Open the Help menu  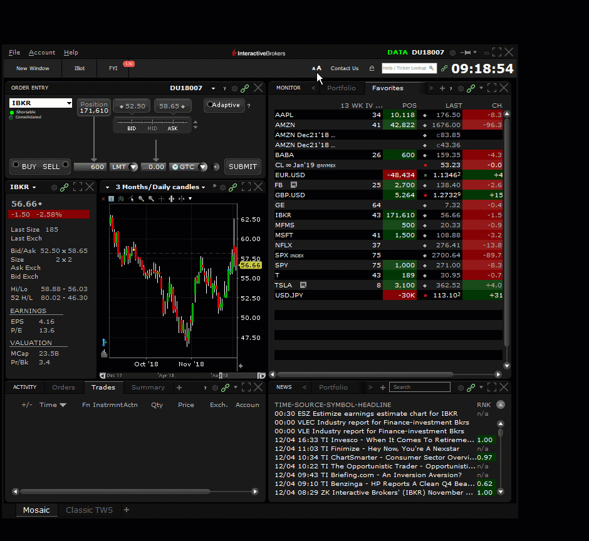click(x=71, y=53)
